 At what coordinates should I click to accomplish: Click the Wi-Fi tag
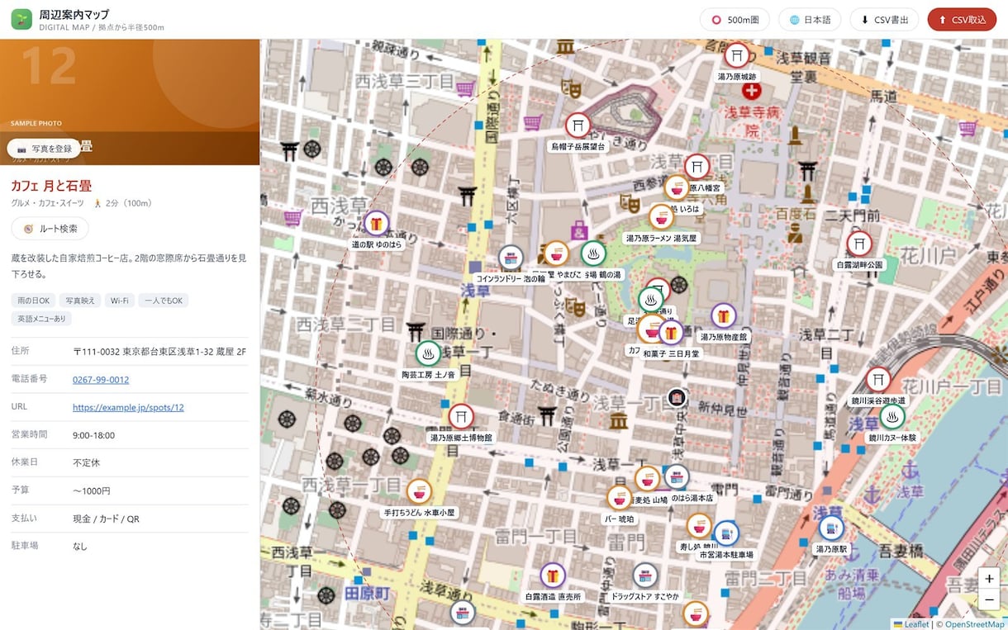tap(119, 301)
